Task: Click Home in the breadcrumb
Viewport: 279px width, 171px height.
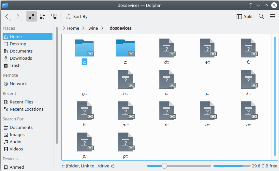Action: coord(73,28)
